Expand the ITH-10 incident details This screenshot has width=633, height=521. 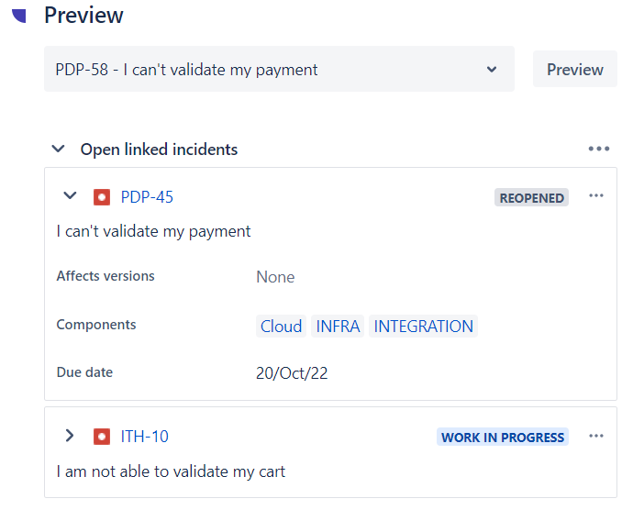(x=69, y=436)
